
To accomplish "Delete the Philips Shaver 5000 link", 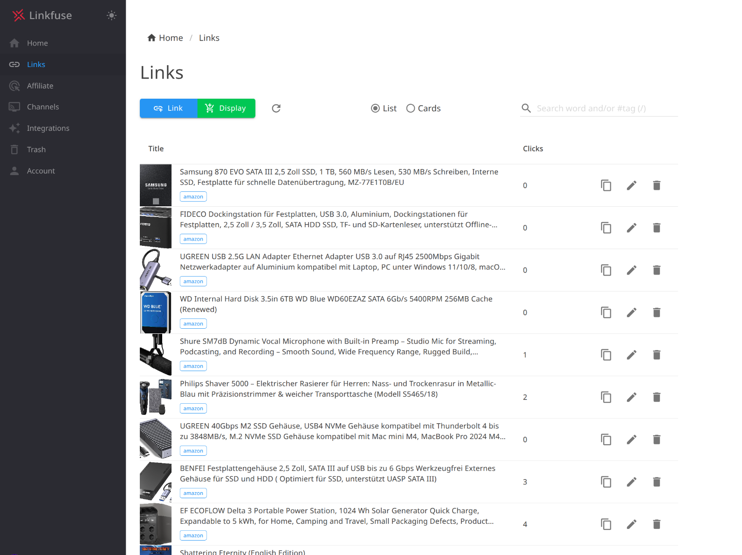I will [x=657, y=397].
